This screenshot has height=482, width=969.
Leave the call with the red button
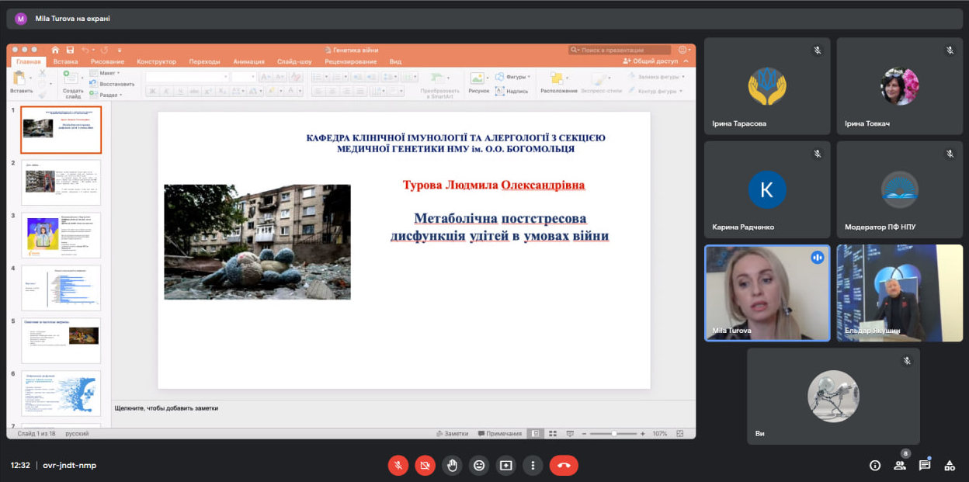[564, 465]
